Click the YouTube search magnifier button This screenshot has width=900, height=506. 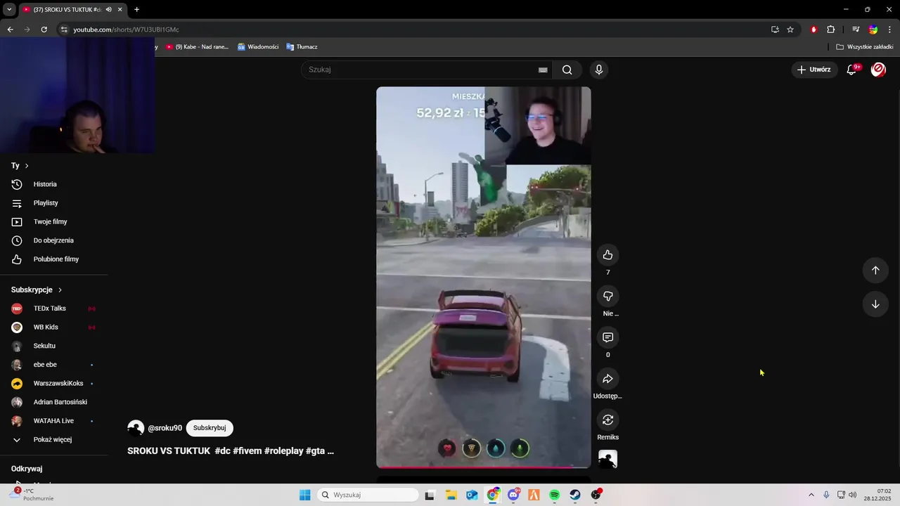tap(567, 70)
